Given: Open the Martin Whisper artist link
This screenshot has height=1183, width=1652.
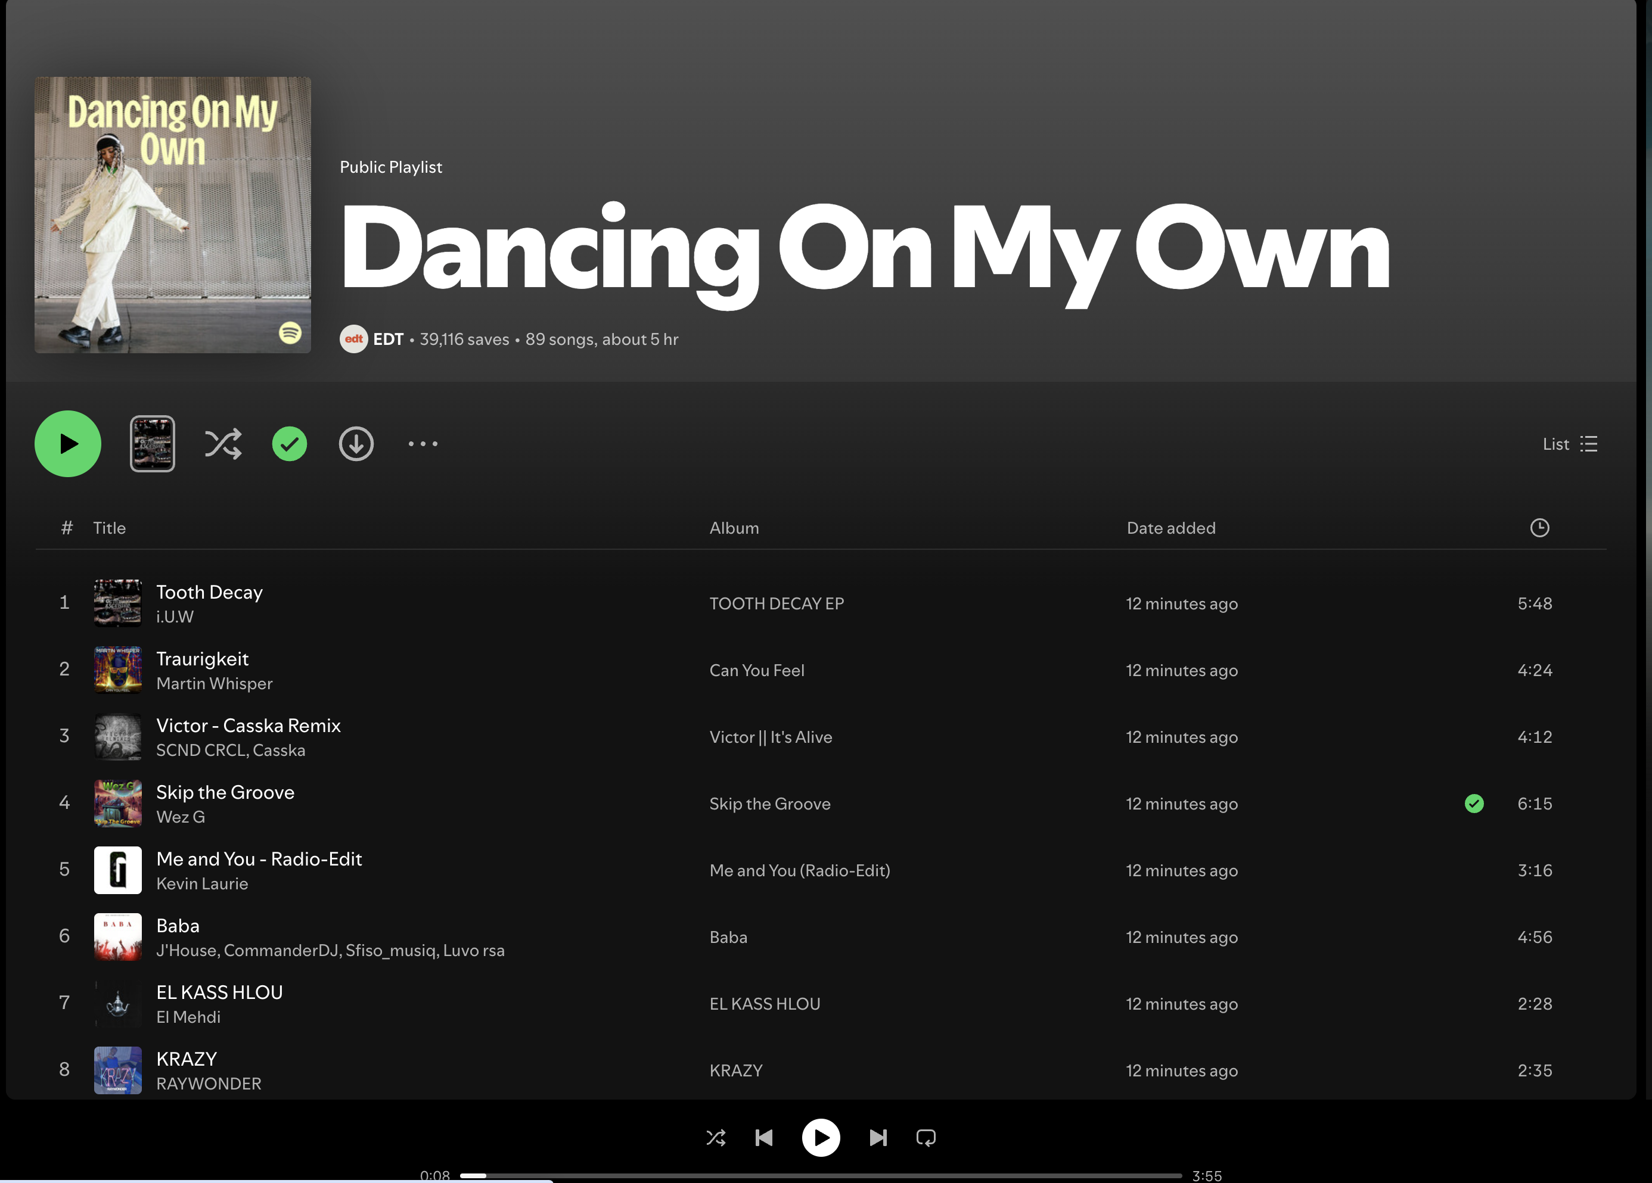Looking at the screenshot, I should 214,684.
